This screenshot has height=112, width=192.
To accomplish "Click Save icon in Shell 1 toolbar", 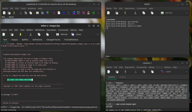I will 125,13.
